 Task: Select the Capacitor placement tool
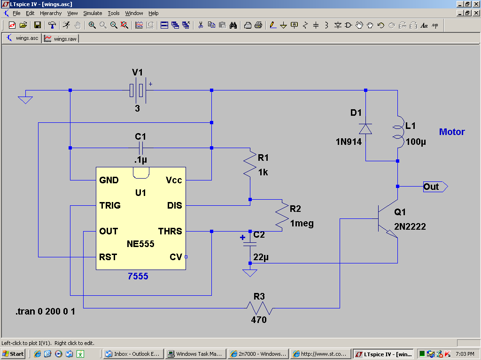[316, 25]
